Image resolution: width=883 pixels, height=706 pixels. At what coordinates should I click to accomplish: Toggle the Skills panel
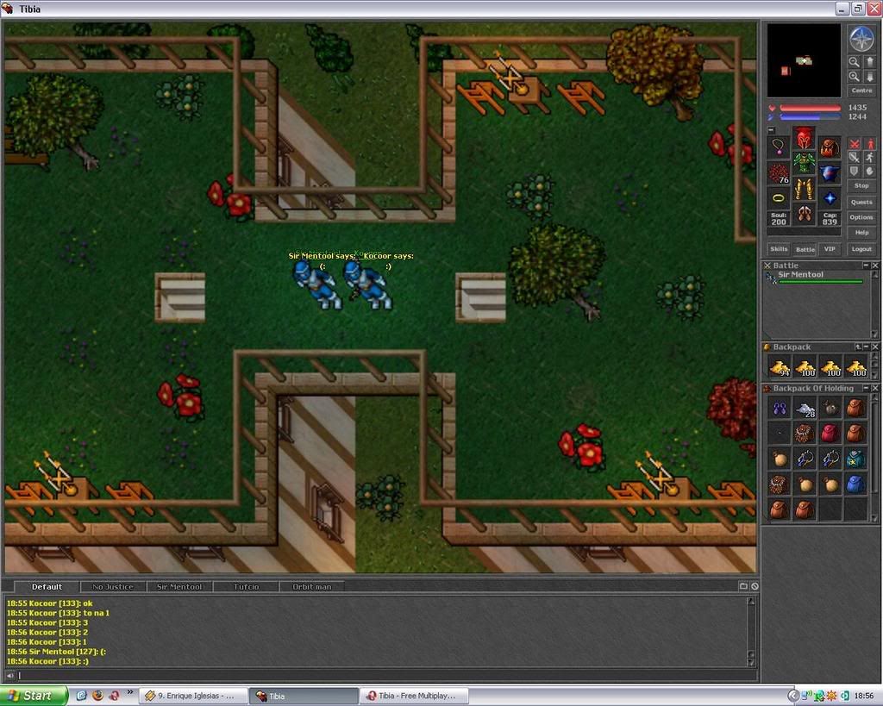pos(779,249)
